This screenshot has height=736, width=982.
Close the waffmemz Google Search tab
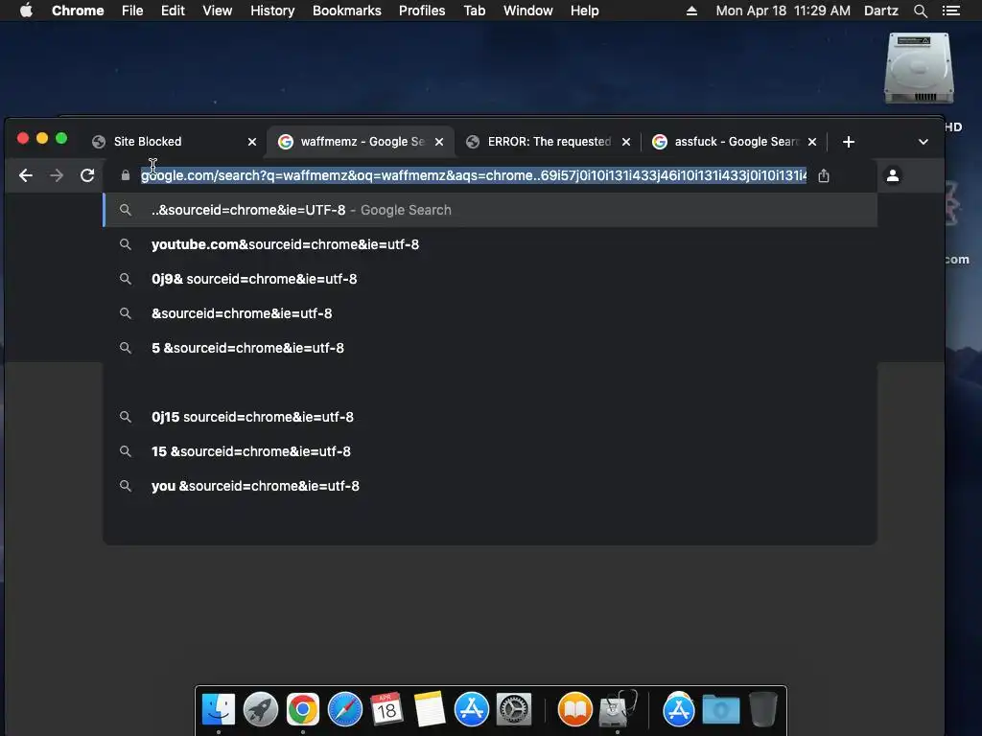pyautogui.click(x=439, y=142)
